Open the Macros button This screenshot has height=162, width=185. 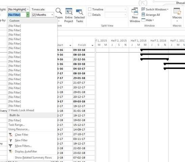(177, 15)
